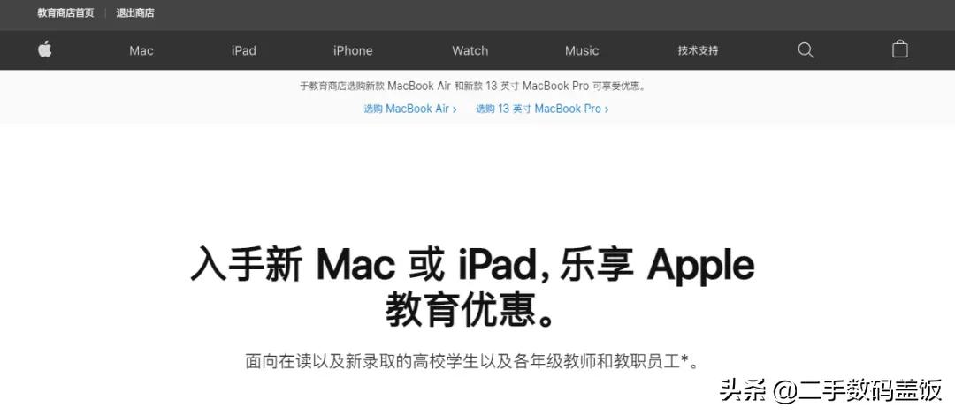Open the search magnifier icon
The height and width of the screenshot is (415, 955).
click(806, 50)
